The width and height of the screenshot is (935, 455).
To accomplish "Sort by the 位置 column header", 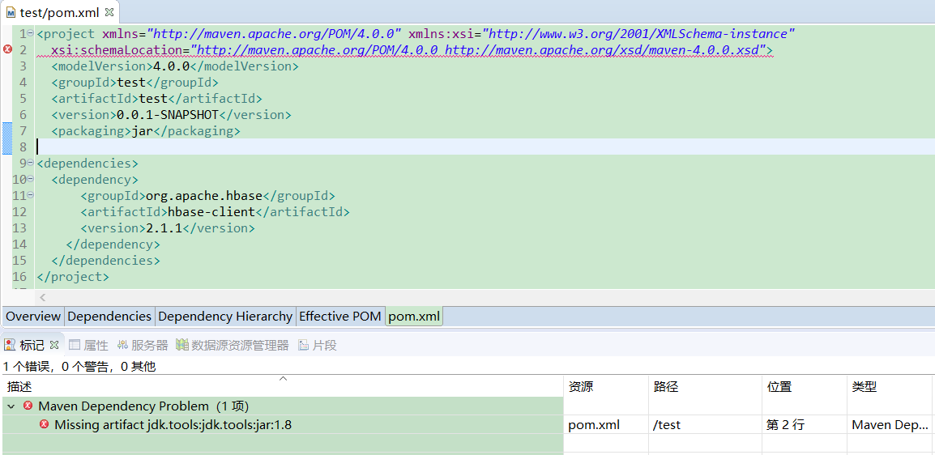I will pyautogui.click(x=805, y=386).
